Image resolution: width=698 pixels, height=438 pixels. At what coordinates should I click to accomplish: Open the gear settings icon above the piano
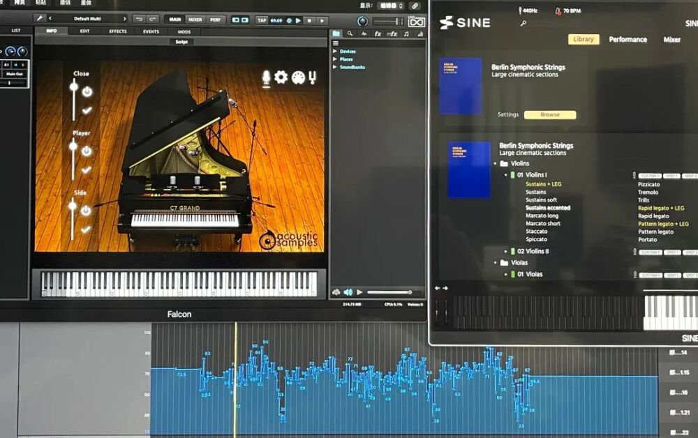[x=281, y=77]
